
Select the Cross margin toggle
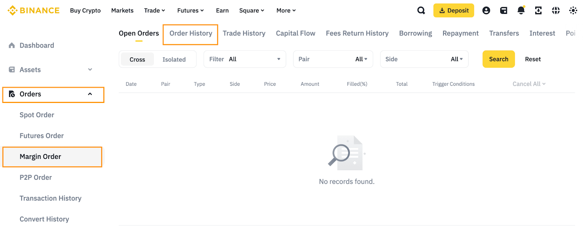[137, 60]
